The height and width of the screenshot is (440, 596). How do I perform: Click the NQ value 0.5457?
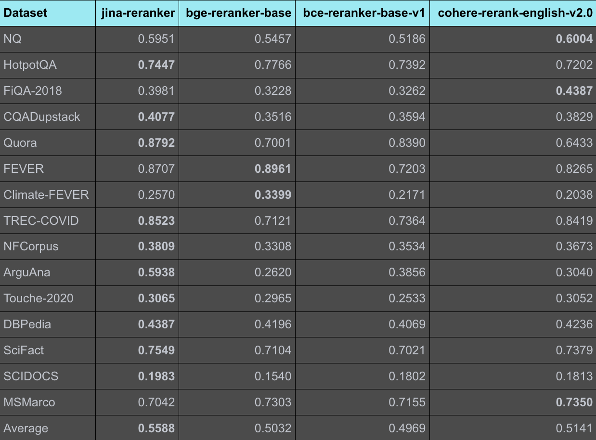click(x=273, y=39)
